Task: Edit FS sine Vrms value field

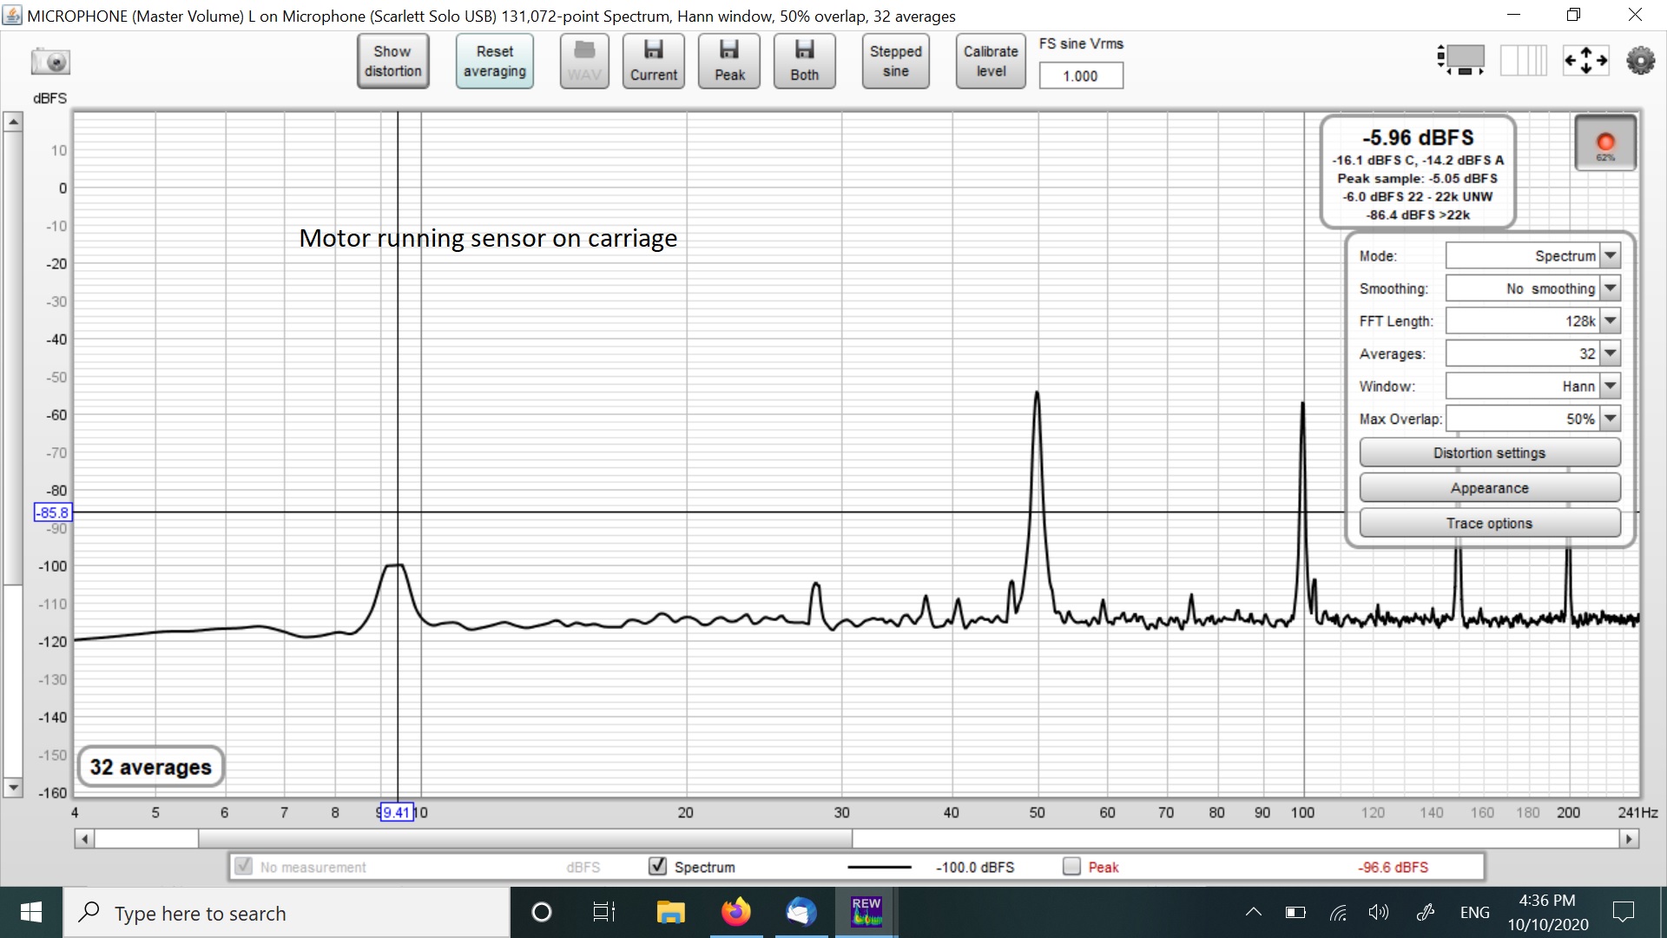Action: [x=1081, y=76]
